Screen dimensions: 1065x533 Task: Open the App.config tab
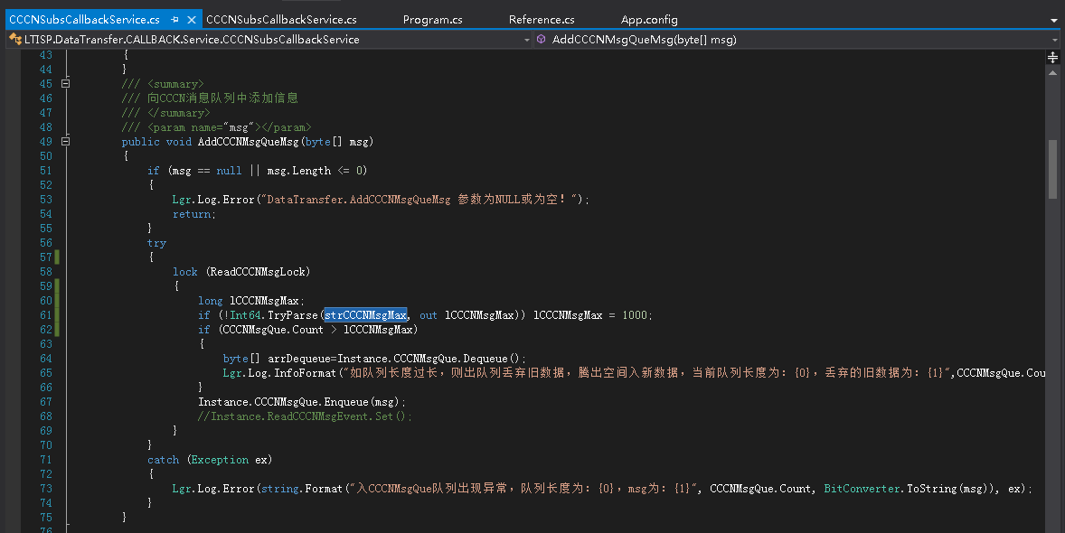coord(649,20)
